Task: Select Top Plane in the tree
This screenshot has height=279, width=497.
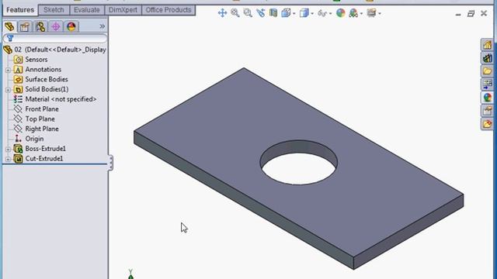Action: coord(40,119)
